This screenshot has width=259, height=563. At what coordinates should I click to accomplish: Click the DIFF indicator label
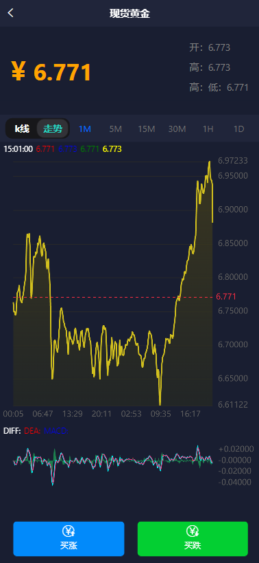12,431
